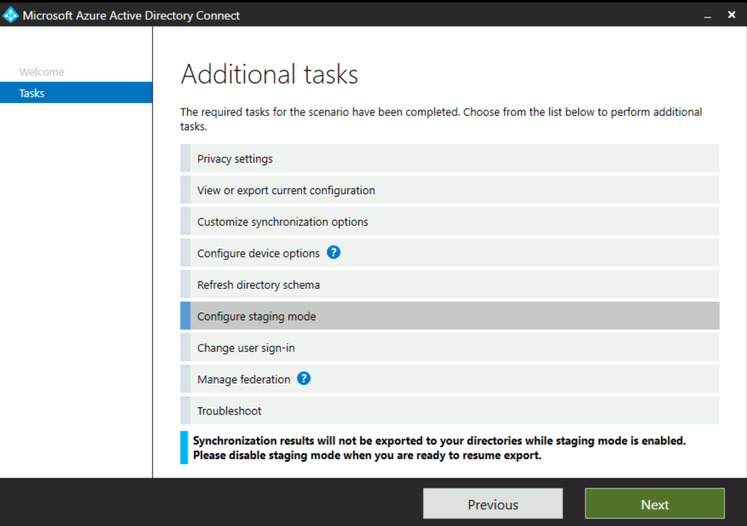The height and width of the screenshot is (526, 747).
Task: Click the Next button
Action: 655,504
